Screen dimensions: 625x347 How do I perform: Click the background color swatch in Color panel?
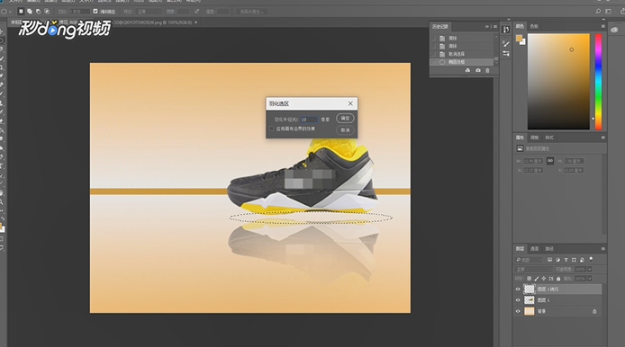(523, 41)
